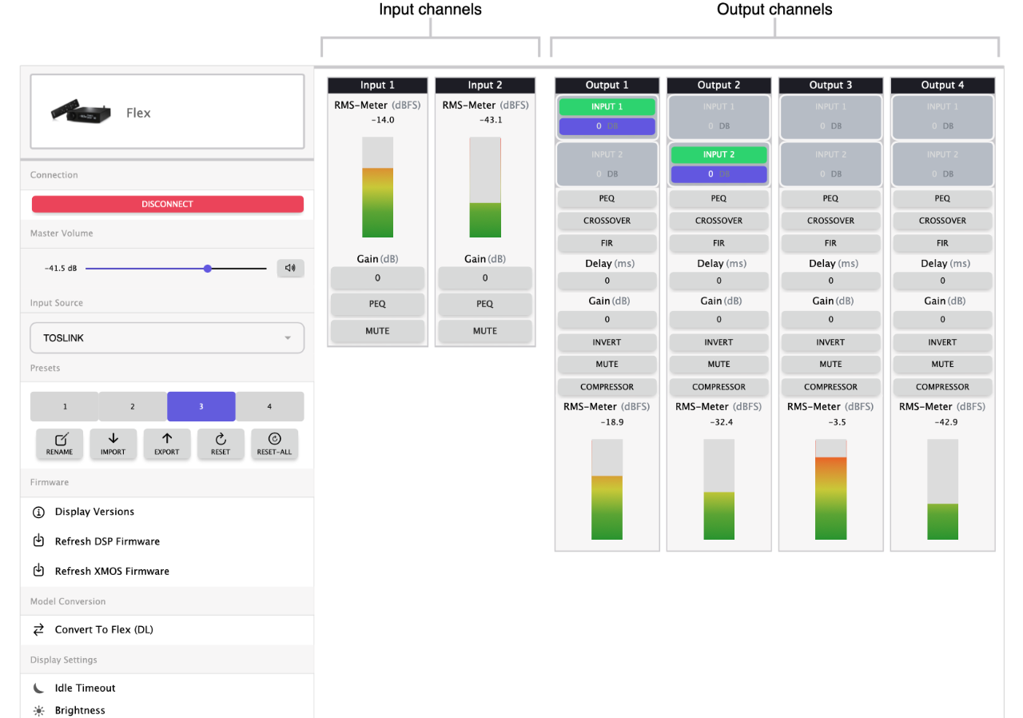The image size is (1023, 718).
Task: Open the TOSLINK input source dropdown
Action: [x=167, y=337]
